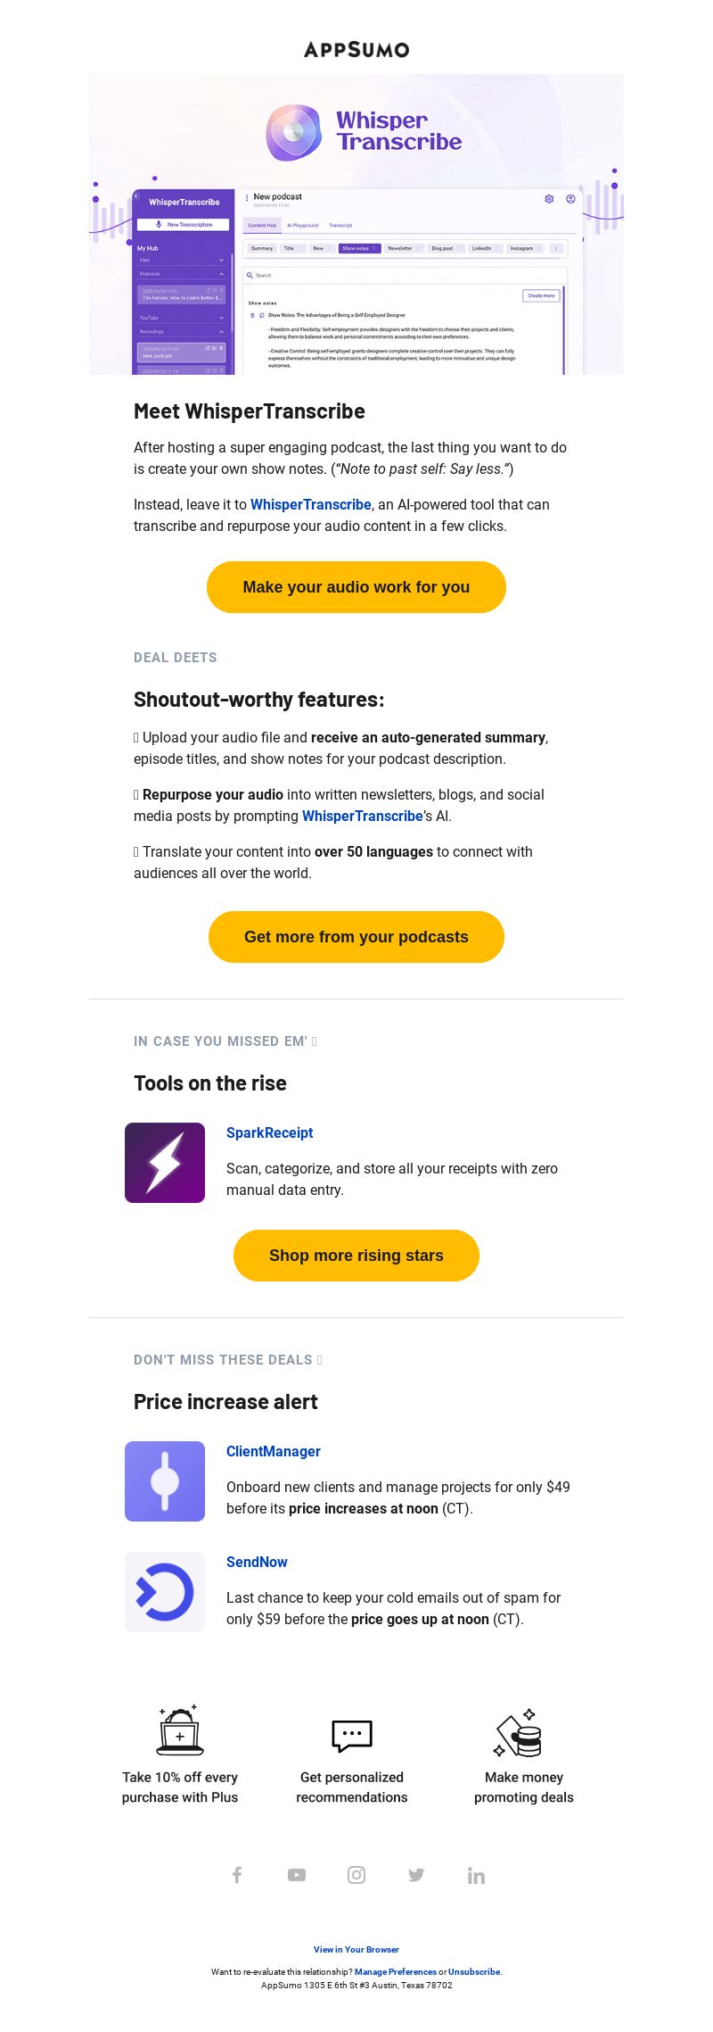Open the LinkedIn social icon
Screen dimensions: 713x2032
click(476, 1875)
